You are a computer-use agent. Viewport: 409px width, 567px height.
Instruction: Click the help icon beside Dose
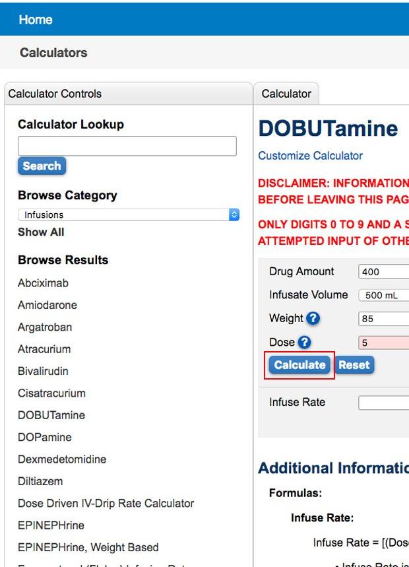pos(304,342)
